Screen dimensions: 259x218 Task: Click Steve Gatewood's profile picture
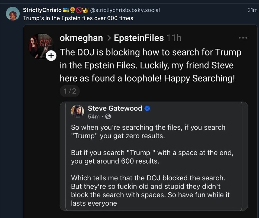click(77, 111)
